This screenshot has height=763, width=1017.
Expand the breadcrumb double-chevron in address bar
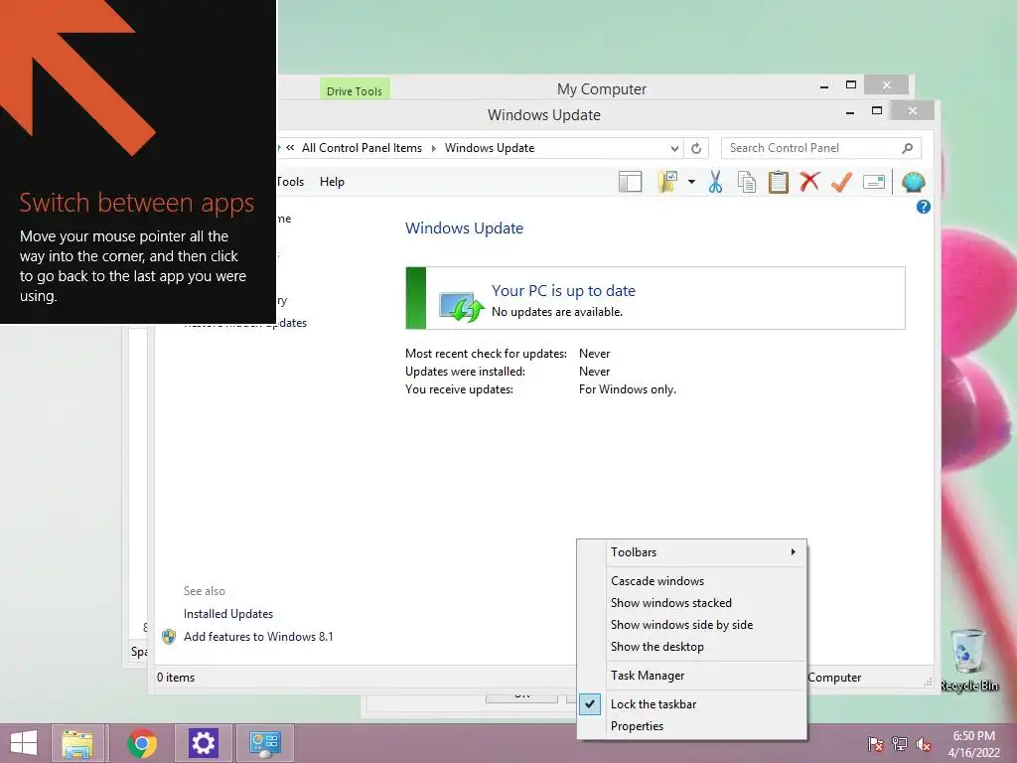tap(290, 148)
